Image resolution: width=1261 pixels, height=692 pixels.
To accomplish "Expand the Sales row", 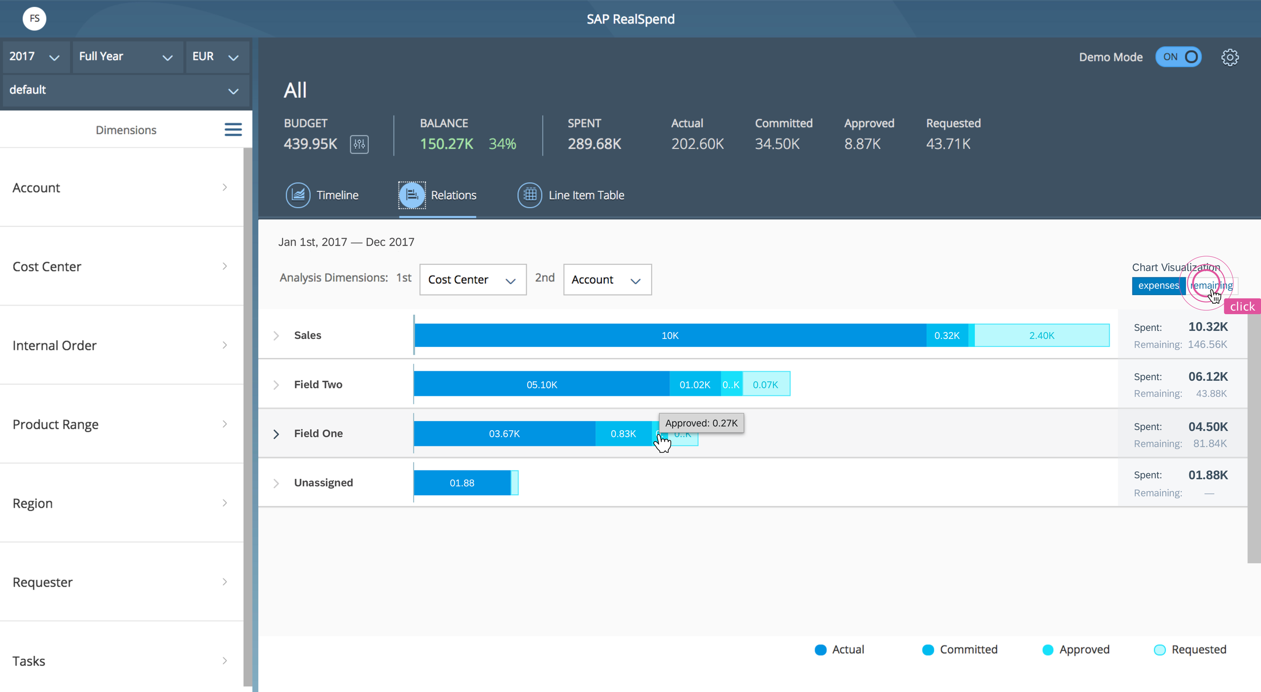I will 276,335.
